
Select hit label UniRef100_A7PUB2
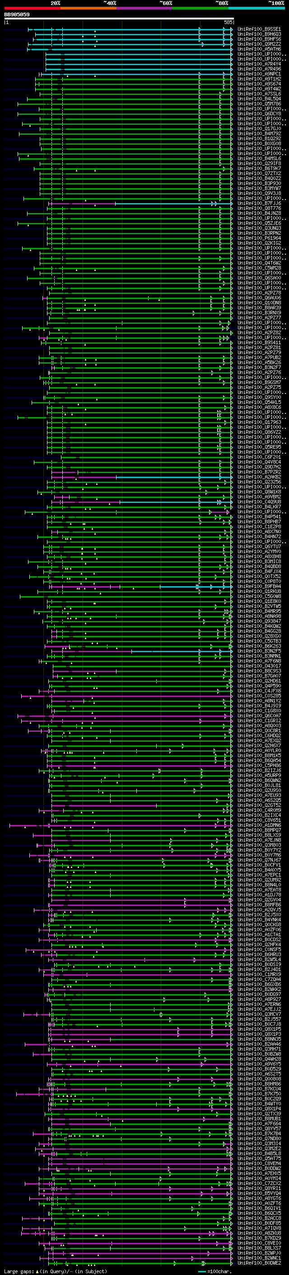tap(259, 357)
